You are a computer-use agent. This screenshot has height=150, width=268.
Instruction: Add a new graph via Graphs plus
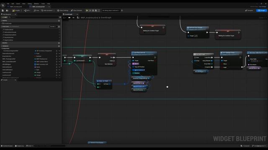click(x=59, y=20)
